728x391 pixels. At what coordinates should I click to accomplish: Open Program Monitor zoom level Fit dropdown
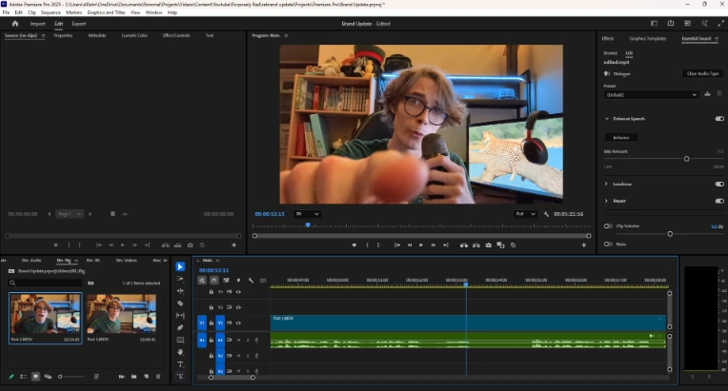tap(307, 214)
